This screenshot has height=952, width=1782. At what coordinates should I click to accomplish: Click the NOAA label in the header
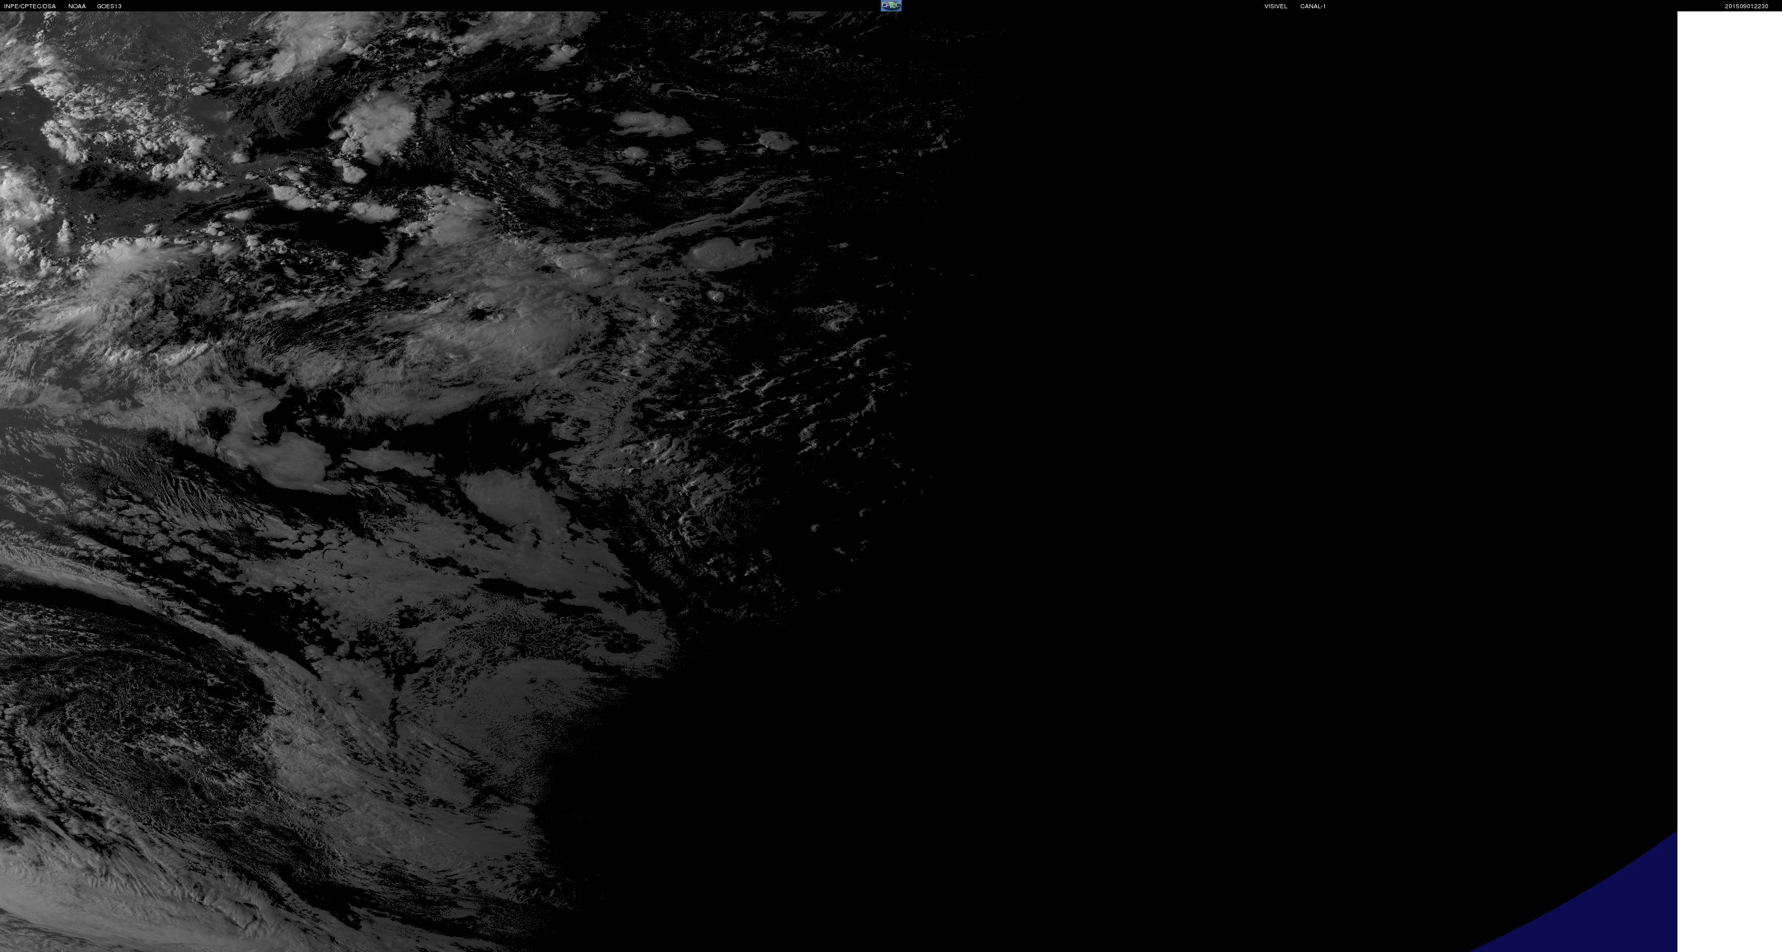point(77,6)
